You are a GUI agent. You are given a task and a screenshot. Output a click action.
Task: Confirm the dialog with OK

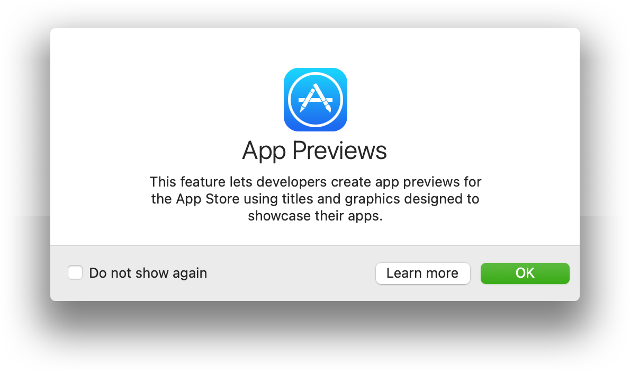click(x=525, y=273)
